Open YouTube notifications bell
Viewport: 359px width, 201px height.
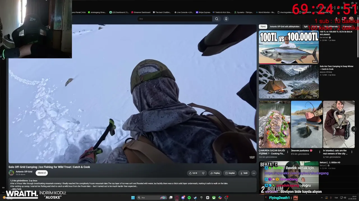pos(344,19)
